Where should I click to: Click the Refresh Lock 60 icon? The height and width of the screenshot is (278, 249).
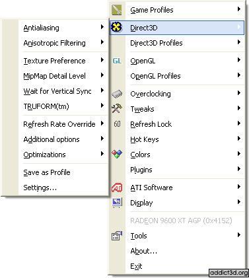(x=117, y=124)
